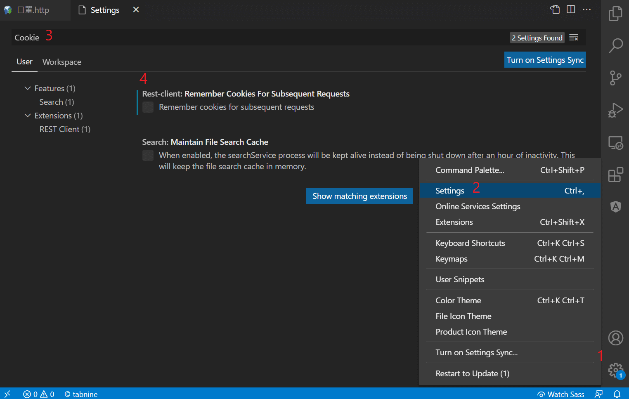Open Remote Explorer view
Image resolution: width=629 pixels, height=399 pixels.
pyautogui.click(x=615, y=143)
